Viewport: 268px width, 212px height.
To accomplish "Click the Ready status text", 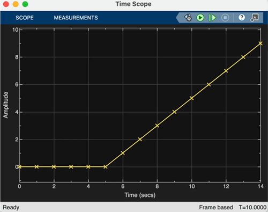I will coord(11,207).
